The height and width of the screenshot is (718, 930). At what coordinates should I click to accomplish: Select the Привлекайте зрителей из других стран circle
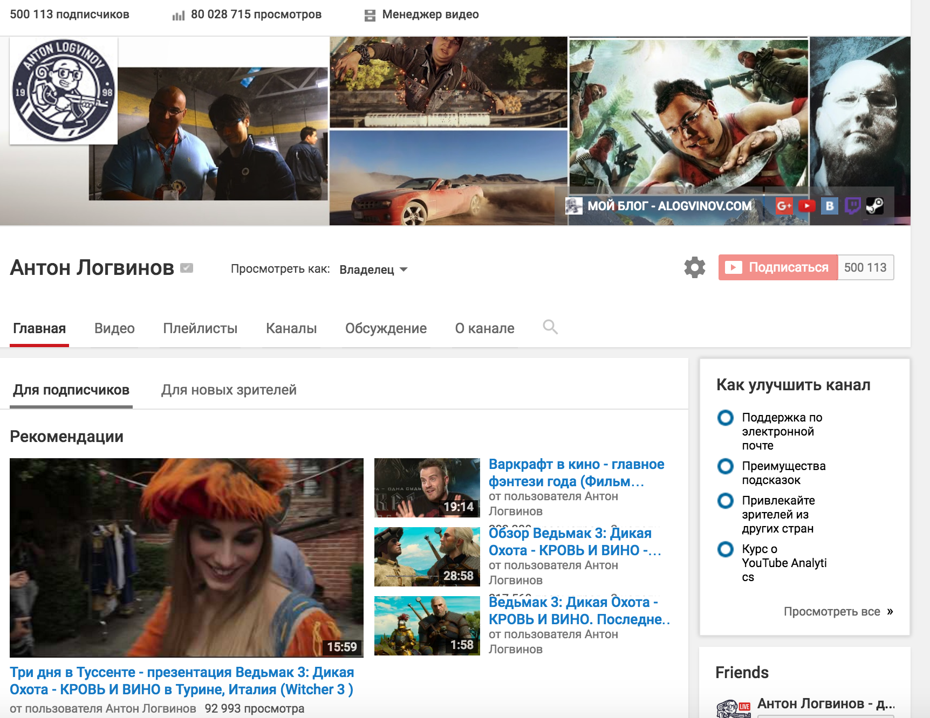click(x=726, y=501)
